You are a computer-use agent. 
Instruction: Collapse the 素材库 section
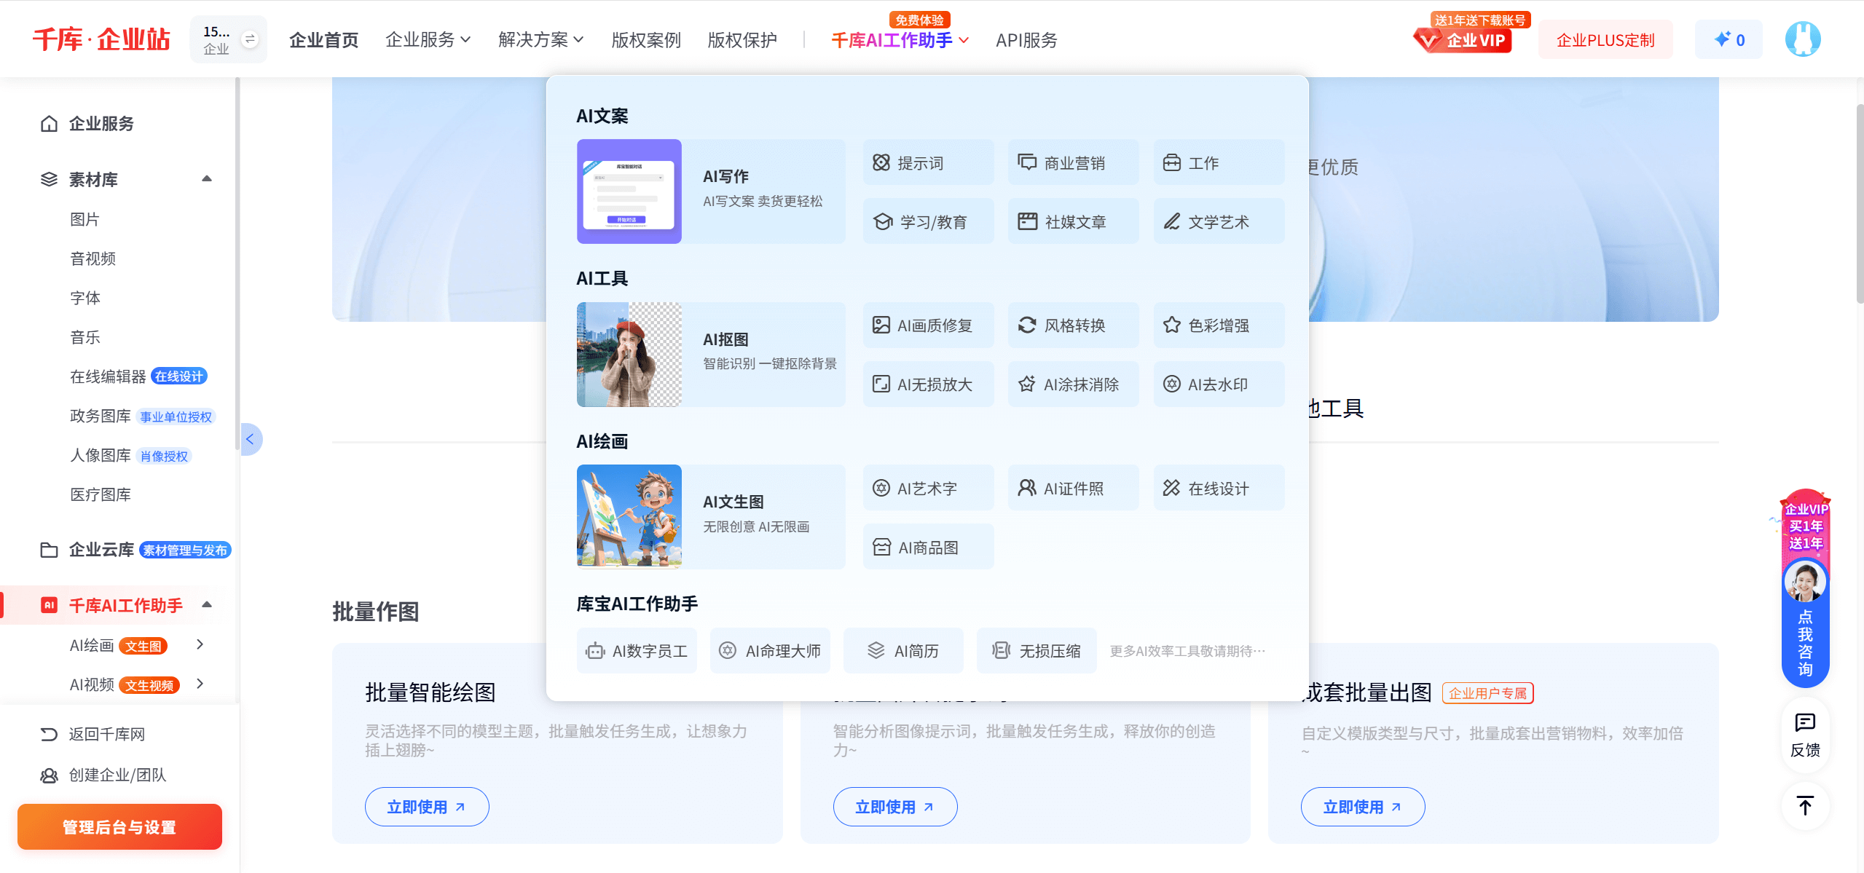click(207, 178)
